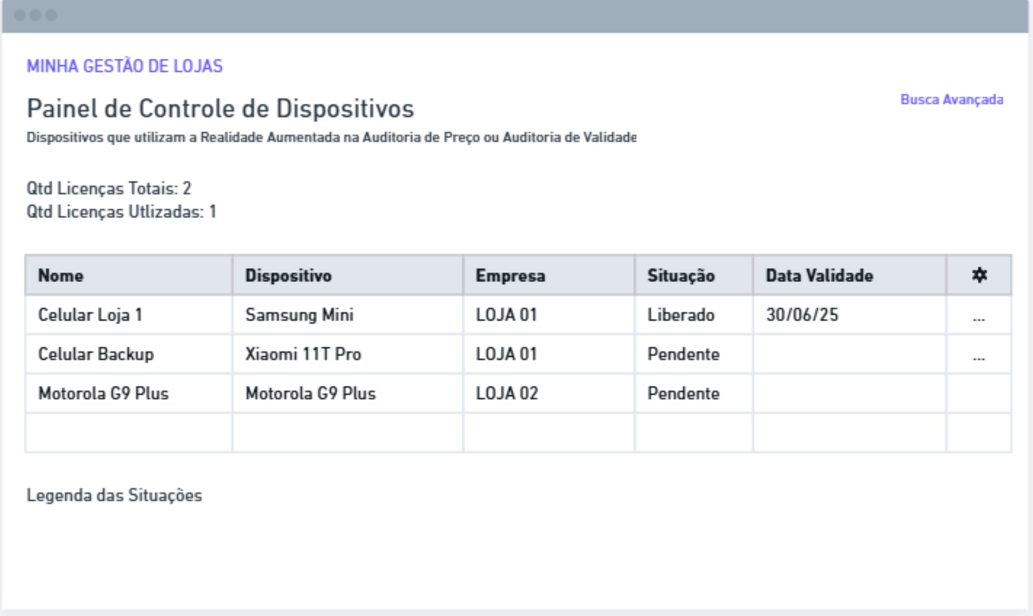This screenshot has width=1033, height=616.
Task: Click the 30/06/25 expiry date cell
Action: click(x=802, y=315)
